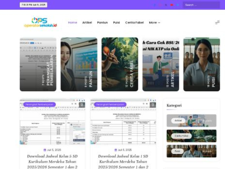Open the hamburger side menu icon

(x=217, y=23)
